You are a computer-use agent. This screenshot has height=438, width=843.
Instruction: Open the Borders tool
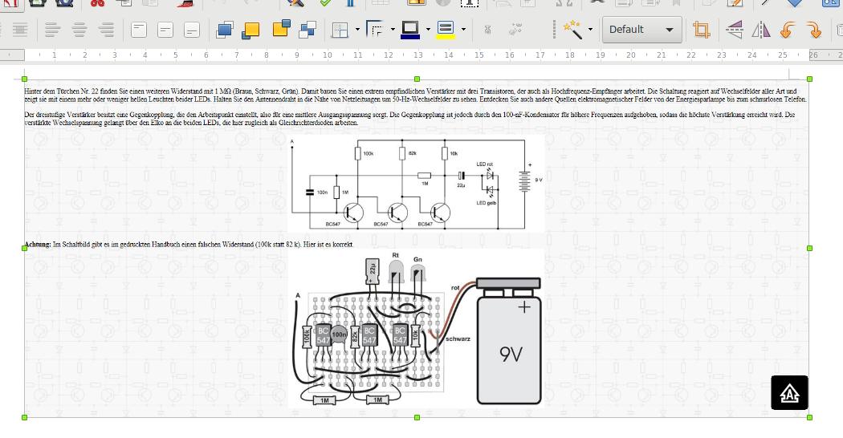340,30
